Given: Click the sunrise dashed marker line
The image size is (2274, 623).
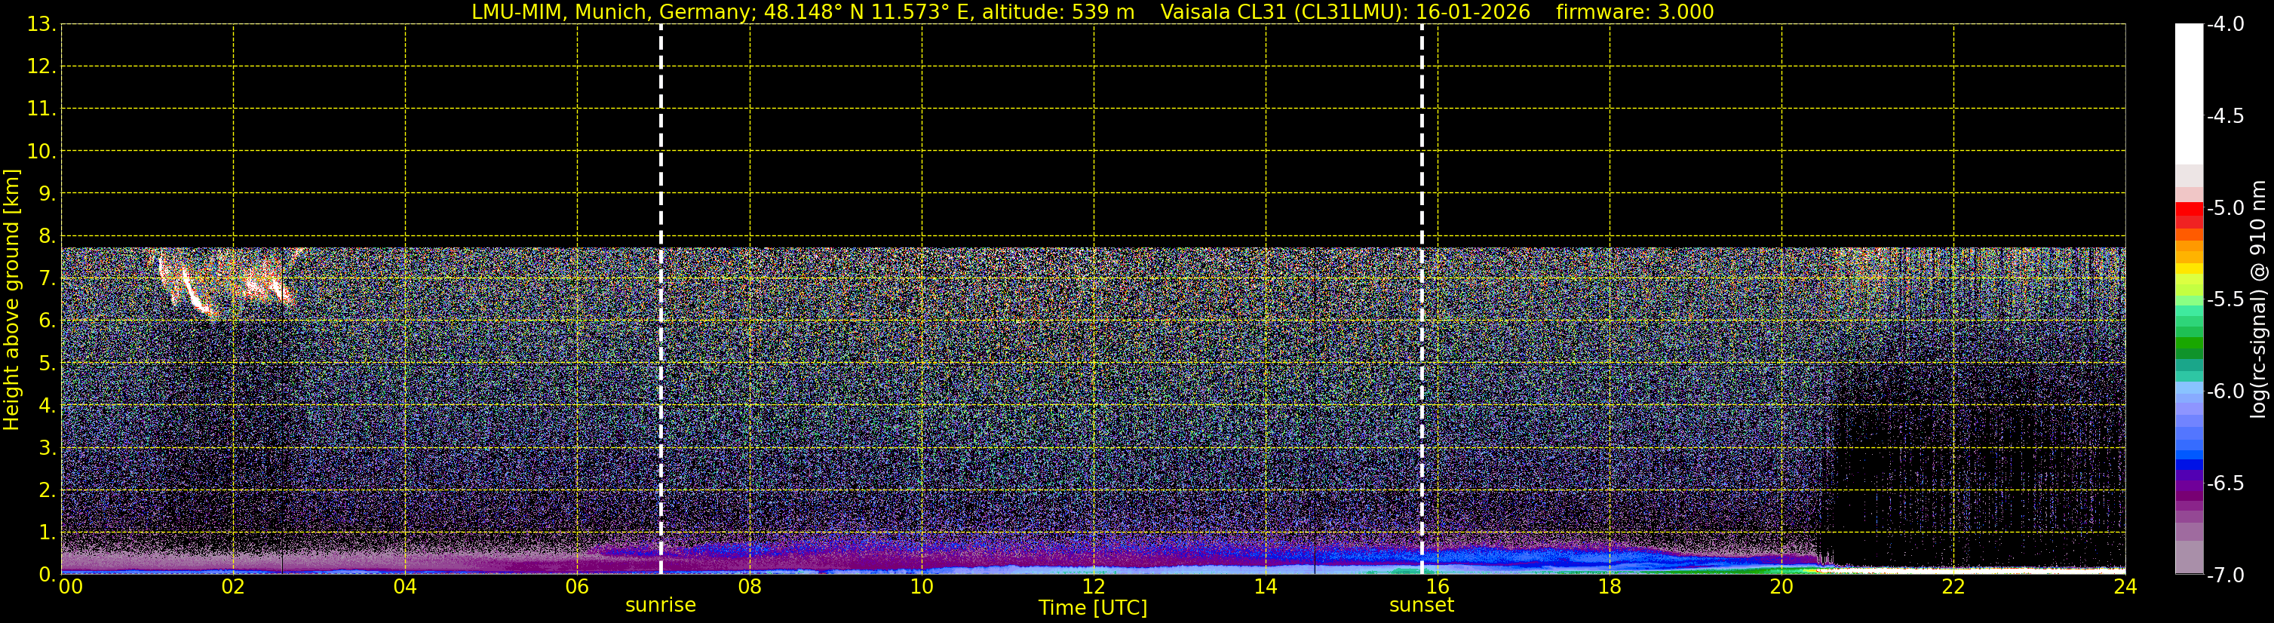Looking at the screenshot, I should [660, 299].
